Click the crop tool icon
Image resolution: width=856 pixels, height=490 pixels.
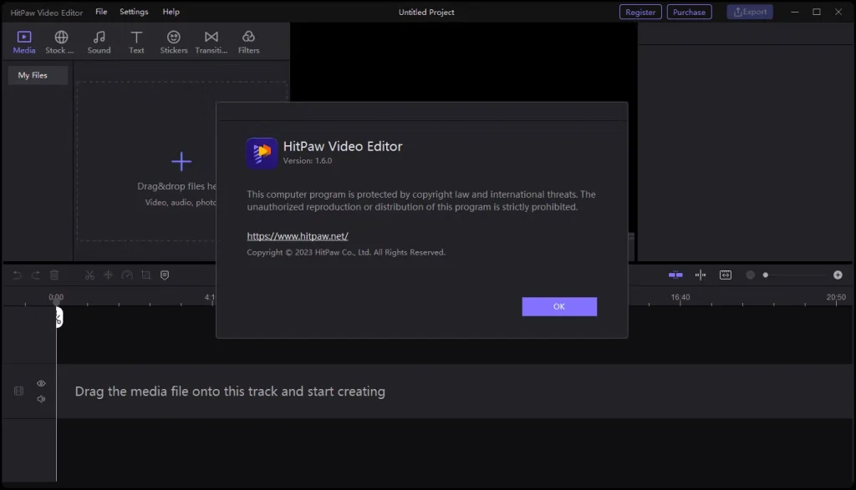(145, 275)
